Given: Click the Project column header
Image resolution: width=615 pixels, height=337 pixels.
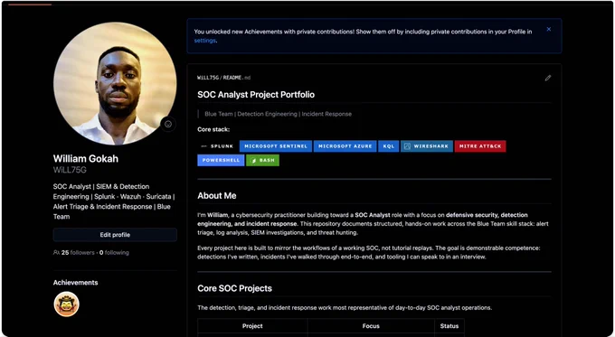Looking at the screenshot, I should pos(252,326).
